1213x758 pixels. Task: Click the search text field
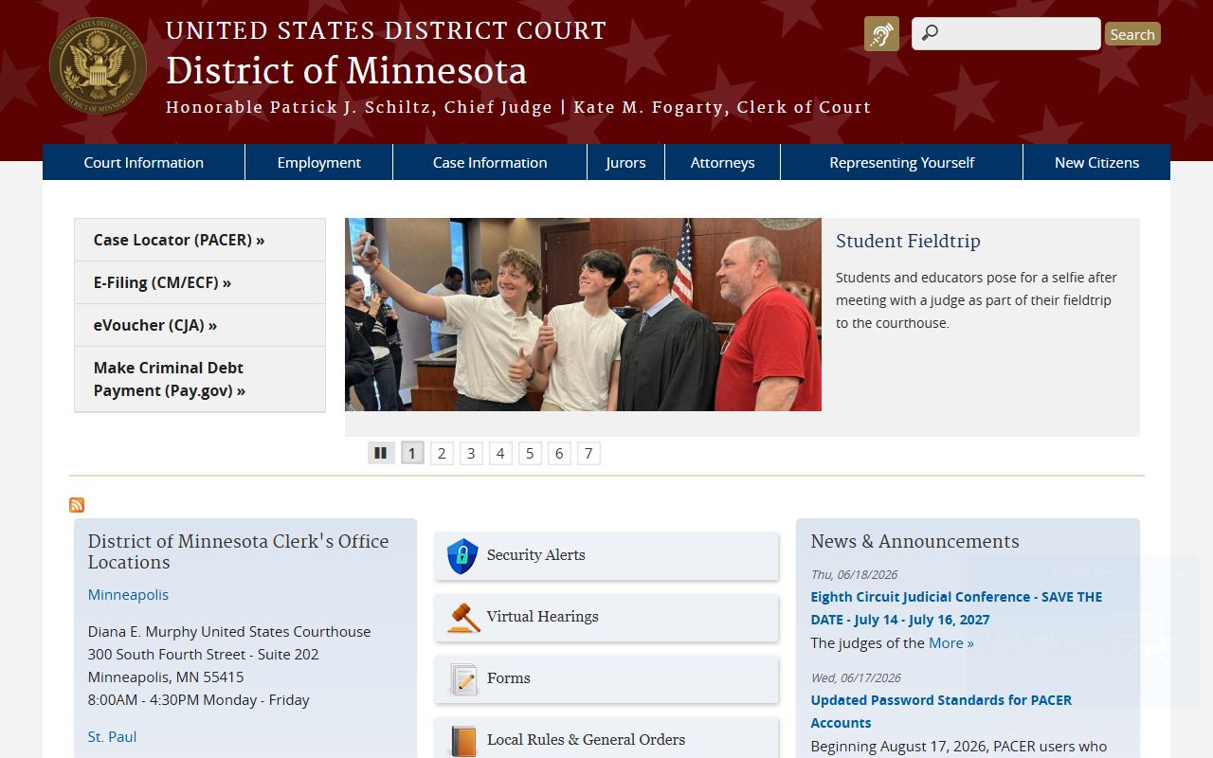click(1006, 33)
